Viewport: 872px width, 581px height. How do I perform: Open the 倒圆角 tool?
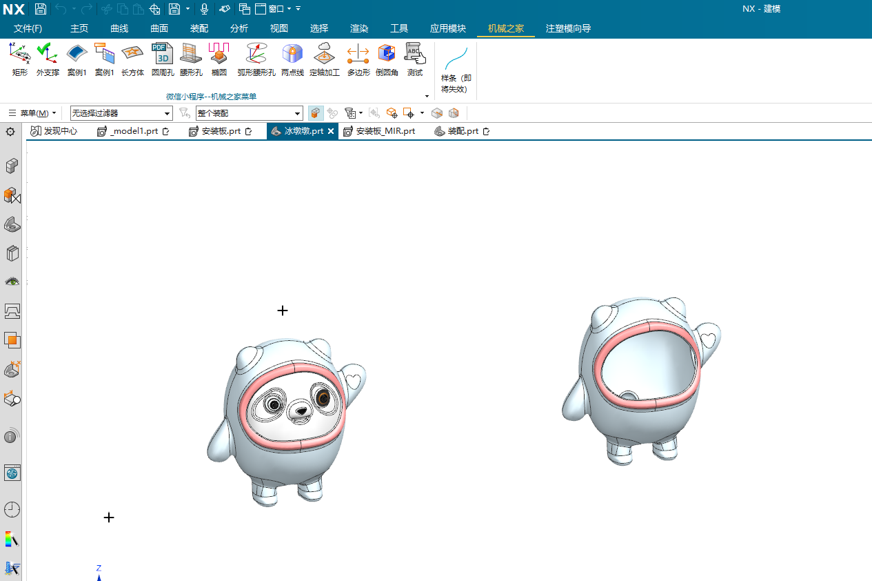click(x=387, y=59)
